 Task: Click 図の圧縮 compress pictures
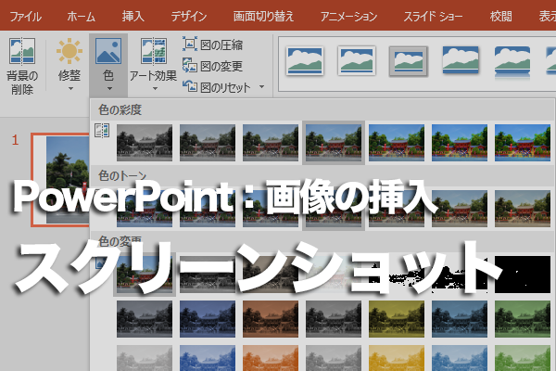point(212,45)
